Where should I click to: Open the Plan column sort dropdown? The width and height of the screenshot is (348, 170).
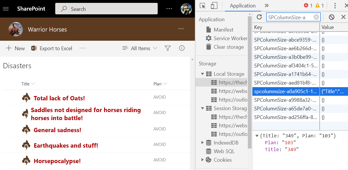click(160, 84)
